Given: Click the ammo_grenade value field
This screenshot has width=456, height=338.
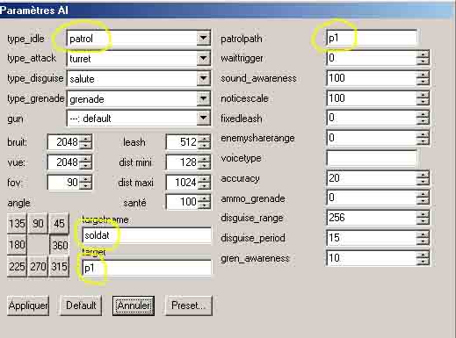Looking at the screenshot, I should click(371, 198).
